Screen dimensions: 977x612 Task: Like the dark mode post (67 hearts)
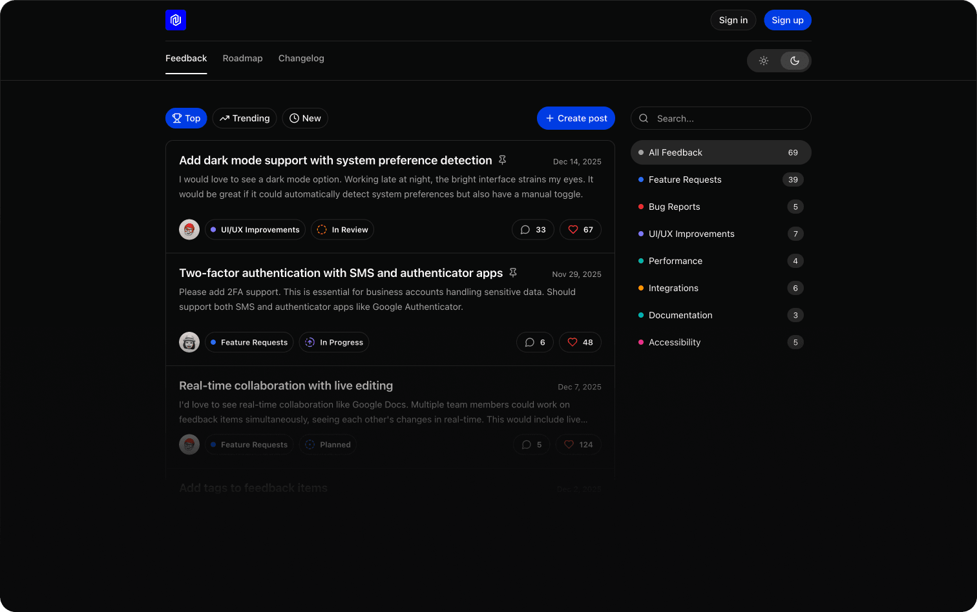click(x=580, y=230)
